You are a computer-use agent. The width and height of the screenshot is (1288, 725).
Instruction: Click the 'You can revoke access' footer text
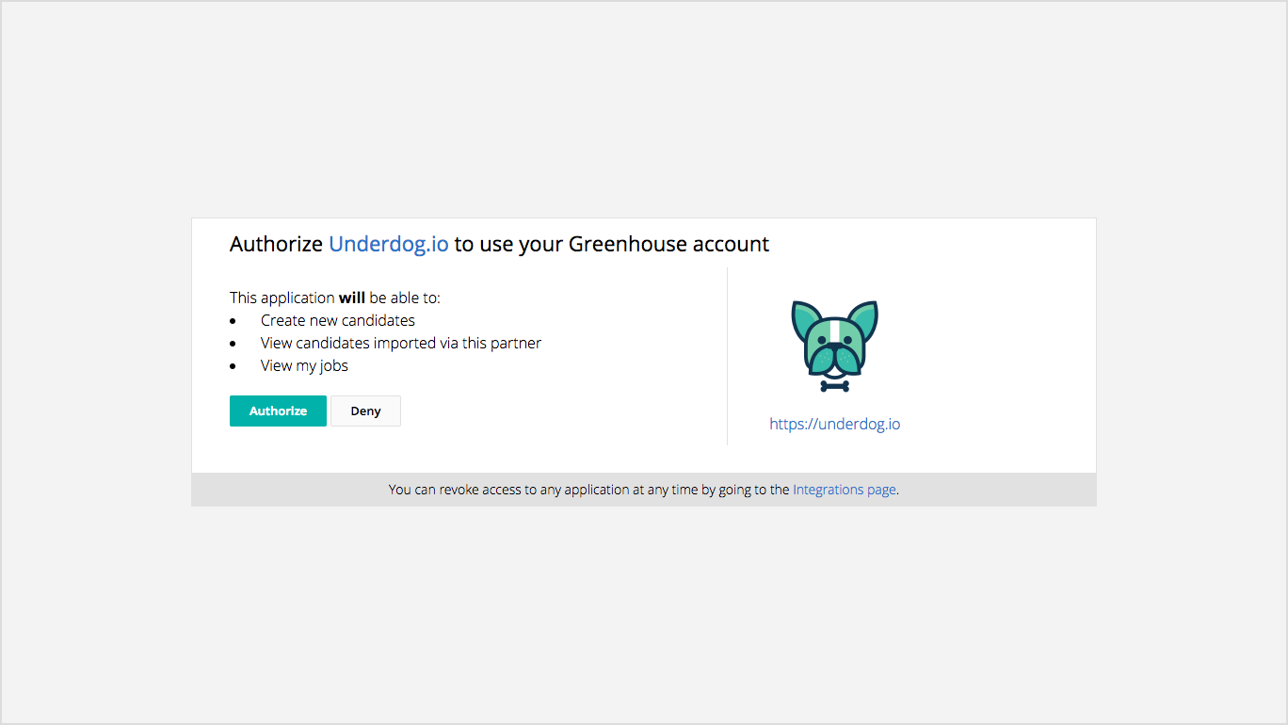tap(588, 490)
